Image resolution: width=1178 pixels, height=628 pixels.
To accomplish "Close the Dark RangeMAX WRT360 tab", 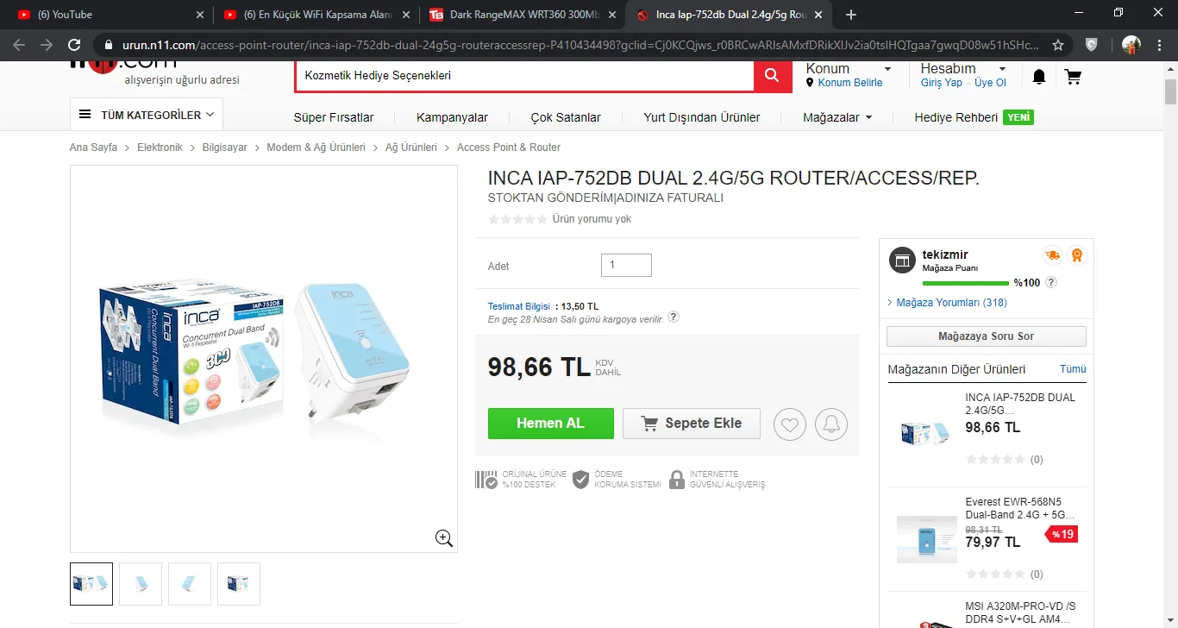I will point(612,15).
